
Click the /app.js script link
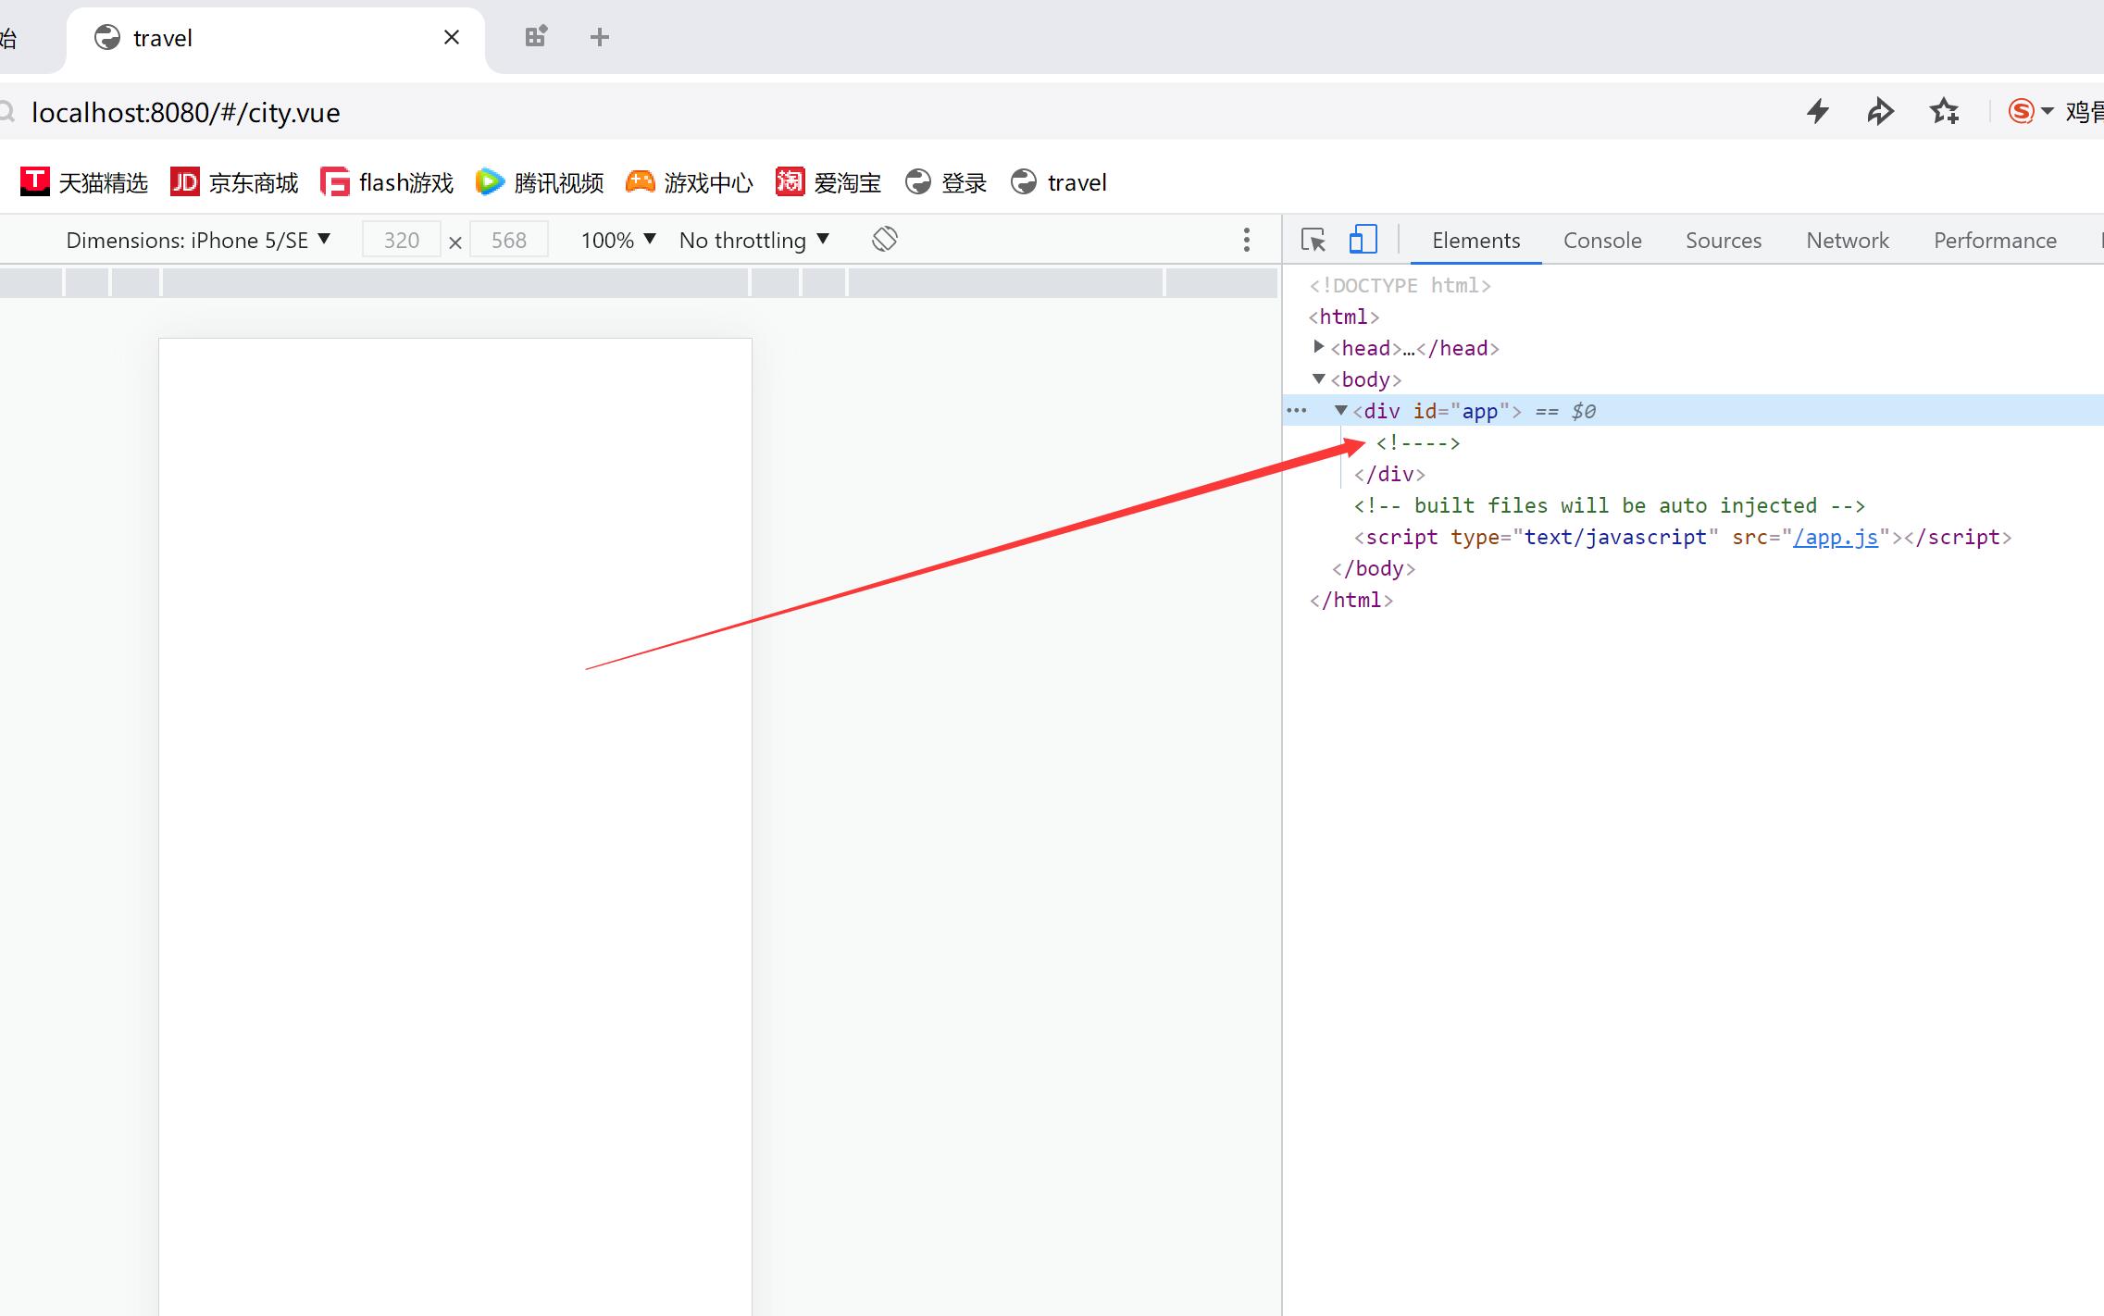tap(1836, 537)
